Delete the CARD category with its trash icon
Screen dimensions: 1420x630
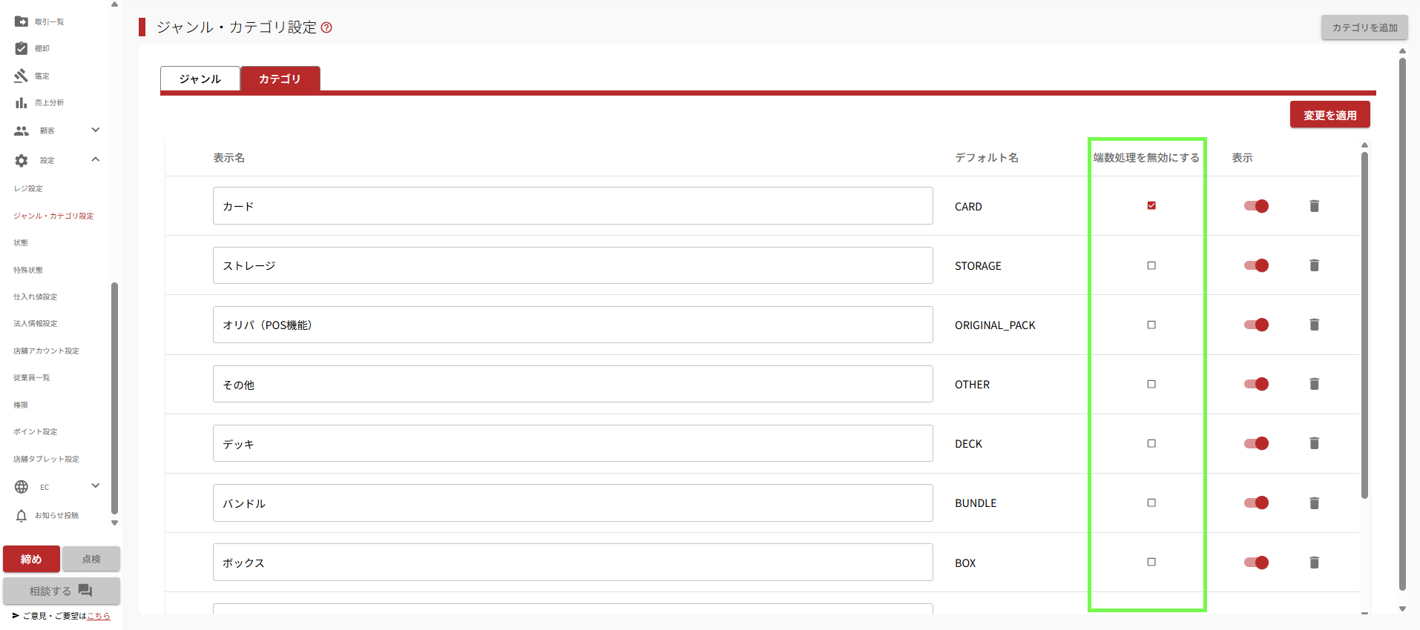(1314, 206)
